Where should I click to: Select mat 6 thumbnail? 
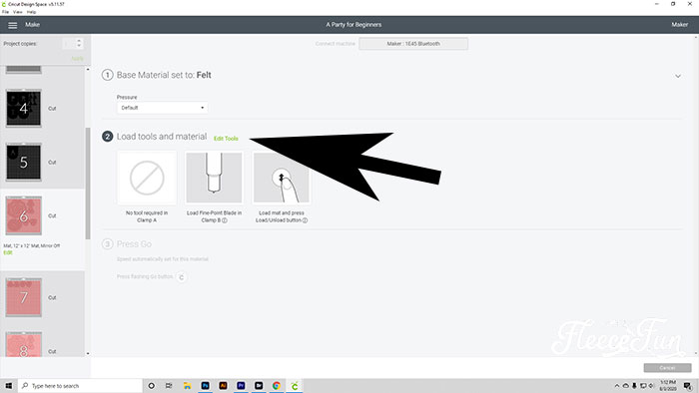coord(24,215)
